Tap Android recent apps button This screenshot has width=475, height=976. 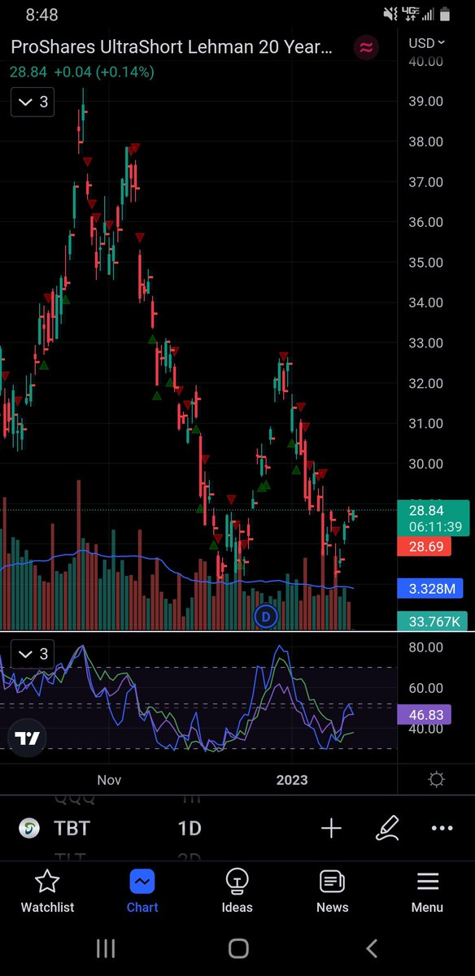tap(106, 948)
